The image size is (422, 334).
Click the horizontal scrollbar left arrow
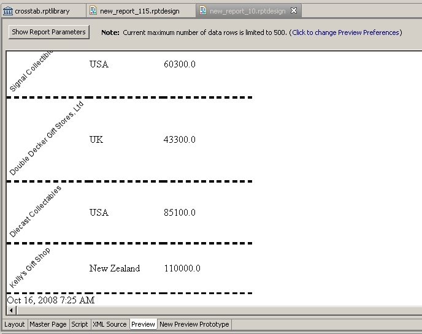[x=11, y=310]
